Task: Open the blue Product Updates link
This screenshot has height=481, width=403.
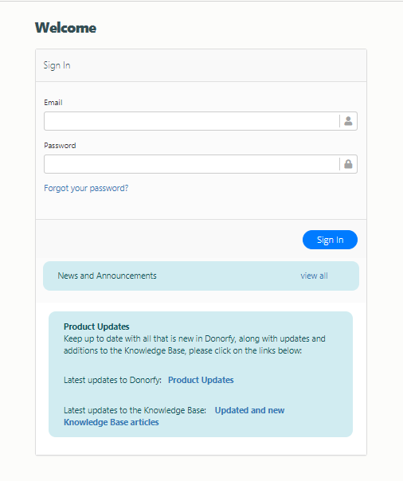Action: coord(201,380)
